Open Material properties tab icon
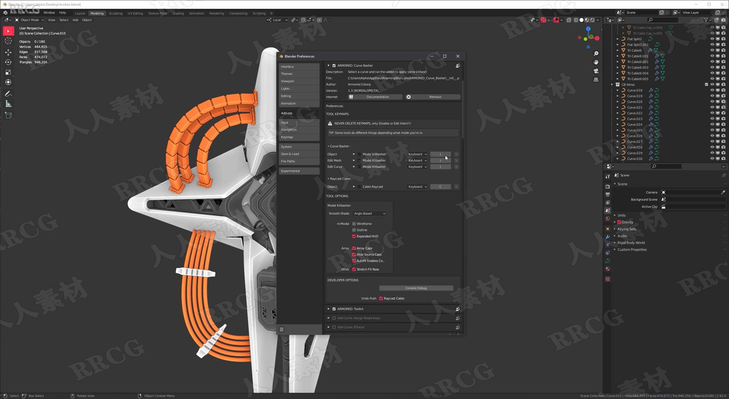Image resolution: width=729 pixels, height=399 pixels. click(607, 269)
